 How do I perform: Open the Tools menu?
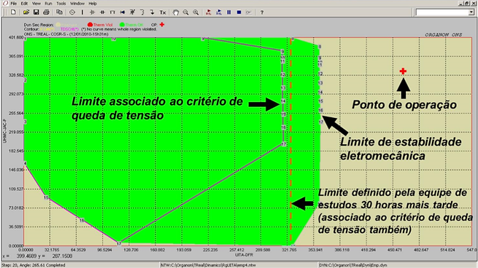[61, 4]
